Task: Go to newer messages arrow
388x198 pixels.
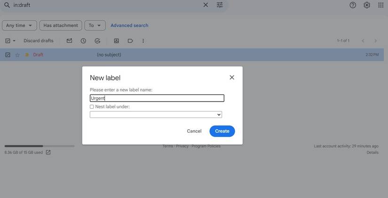Action: coord(363,41)
